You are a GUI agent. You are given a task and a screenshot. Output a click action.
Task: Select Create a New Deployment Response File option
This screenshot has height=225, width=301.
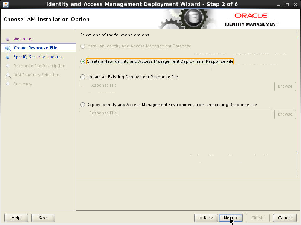[x=82, y=61]
